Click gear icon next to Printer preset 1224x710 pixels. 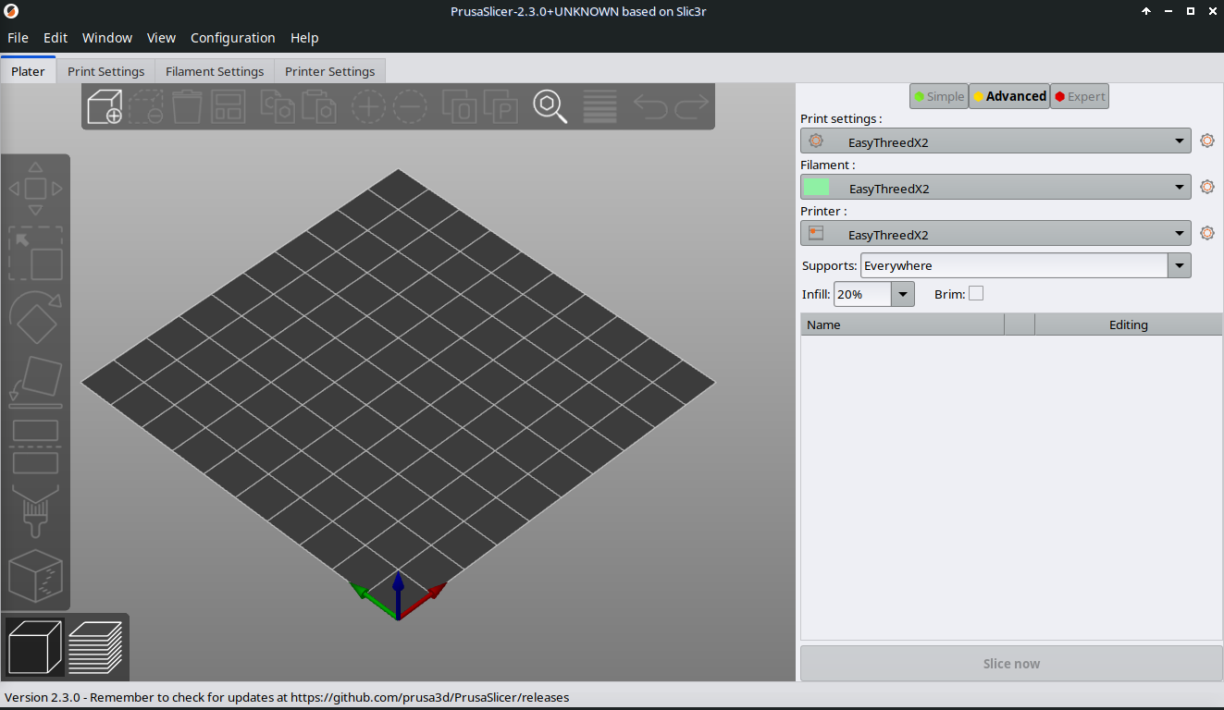1206,233
